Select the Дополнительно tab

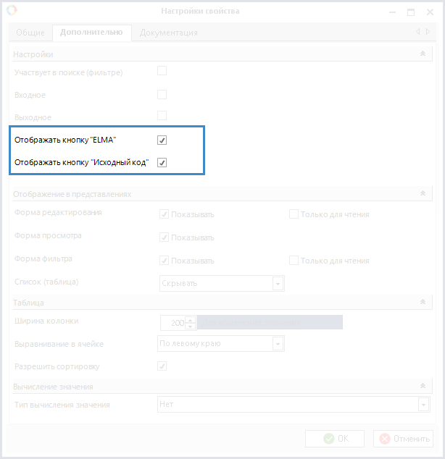click(91, 32)
